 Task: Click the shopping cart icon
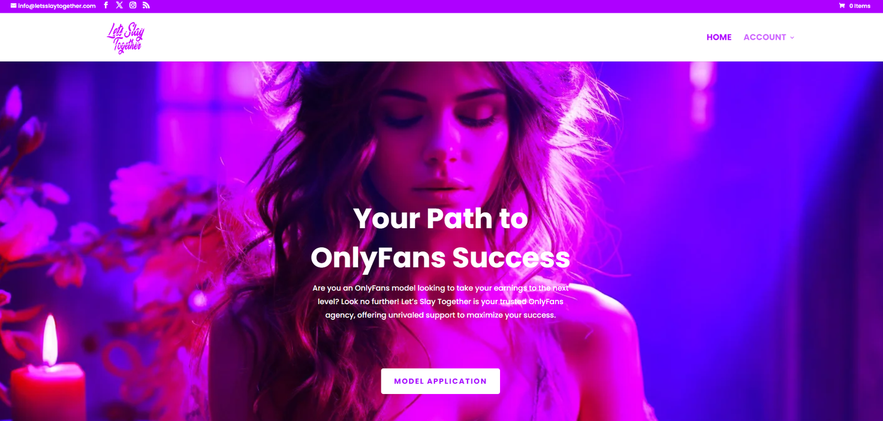point(842,6)
